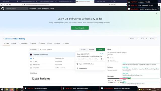Viewport: 161px width, 91px height.
Task: Open Explore in top navbar
Action: point(52,9)
